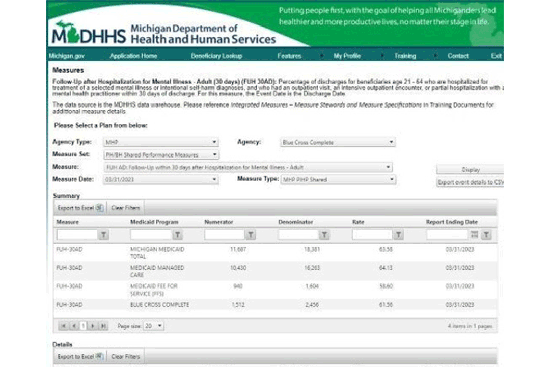550x367 pixels.
Task: Open the Agency dropdown showing Blue Cross Complete
Action: 391,143
